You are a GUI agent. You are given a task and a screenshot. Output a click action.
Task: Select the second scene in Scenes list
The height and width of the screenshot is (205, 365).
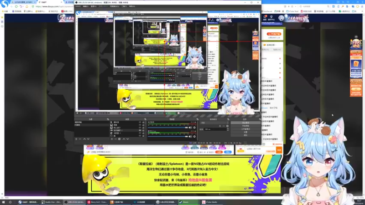point(92,125)
